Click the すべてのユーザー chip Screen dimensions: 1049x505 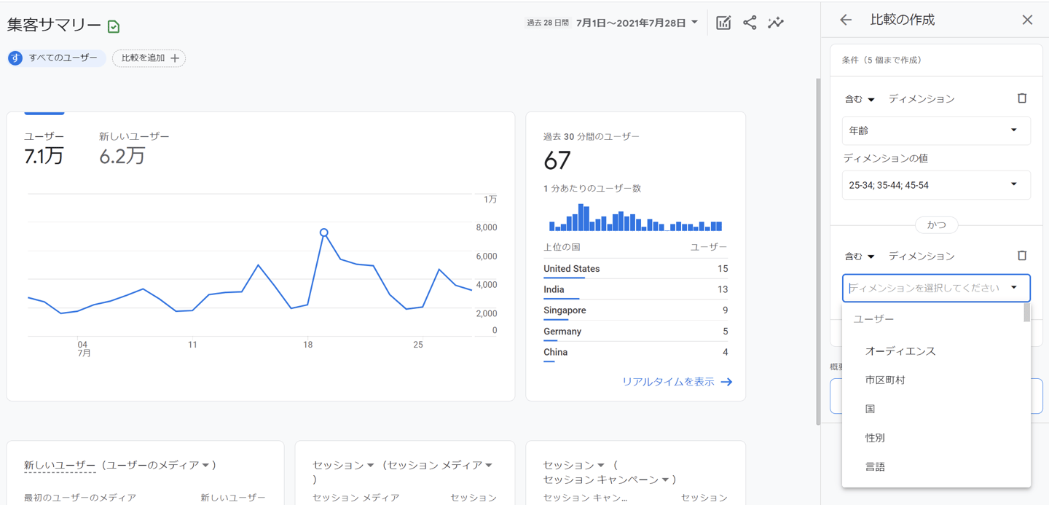click(x=57, y=58)
